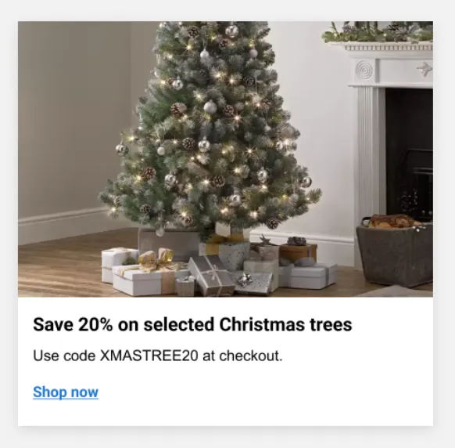455x448 pixels.
Task: Click the greenery garland on the mantelpiece
Action: pos(378,32)
